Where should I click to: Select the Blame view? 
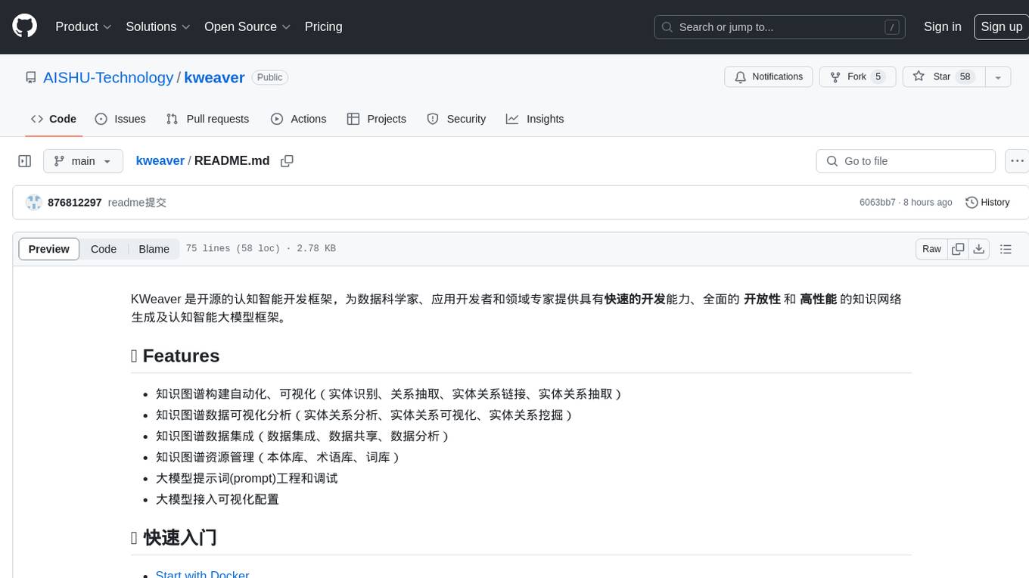[x=154, y=249]
